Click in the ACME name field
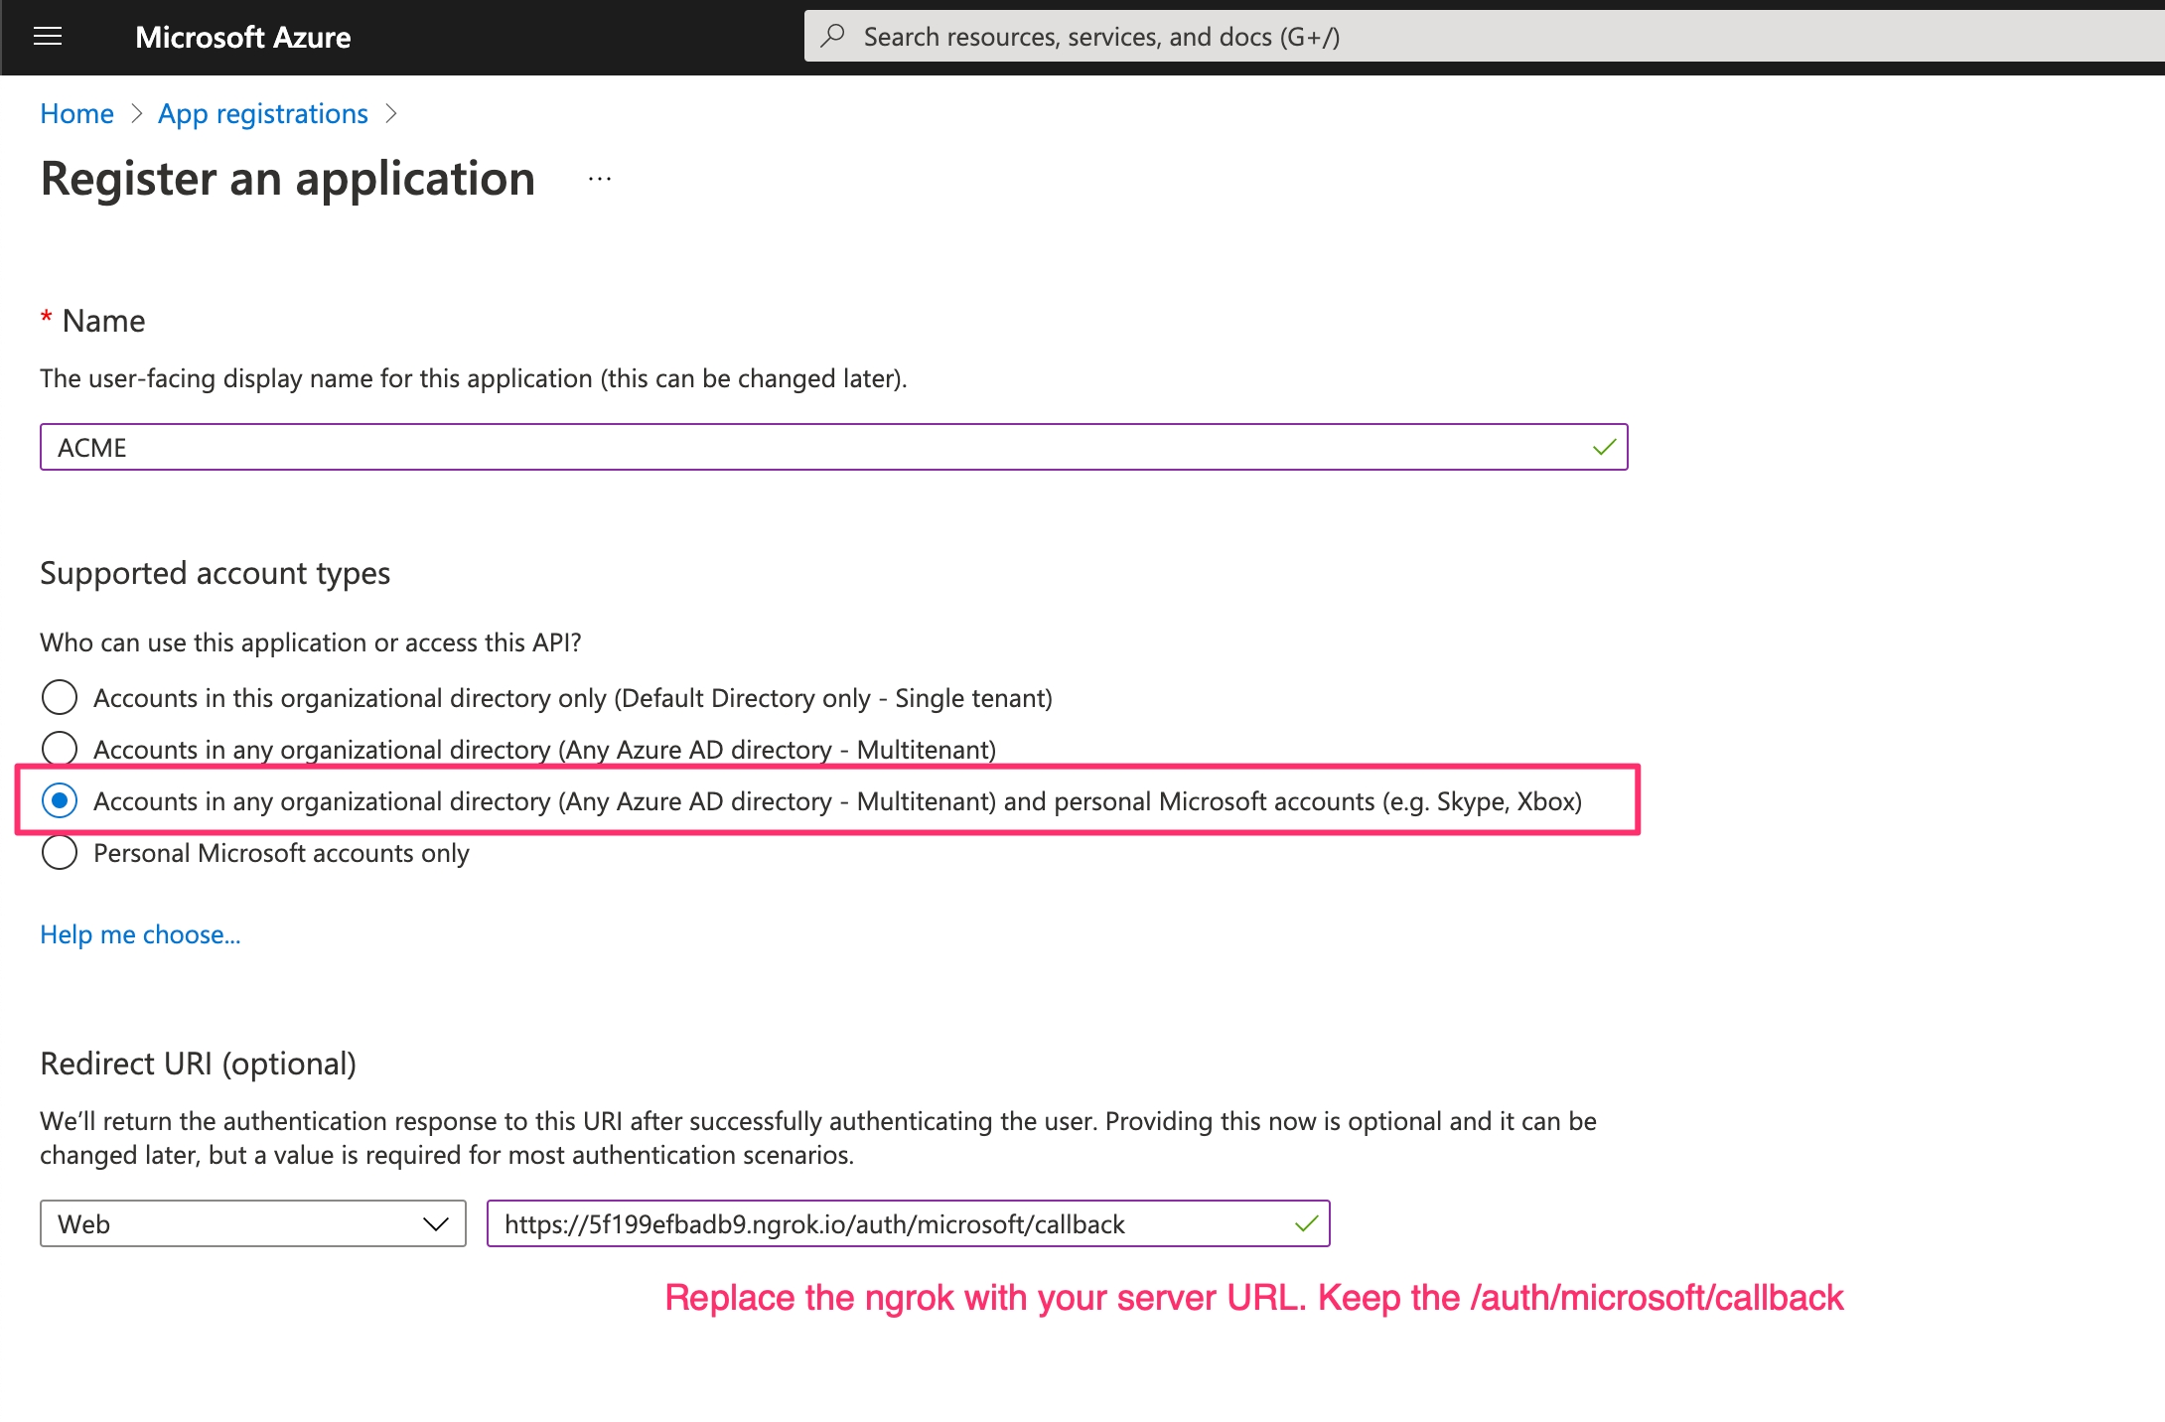 pyautogui.click(x=794, y=448)
